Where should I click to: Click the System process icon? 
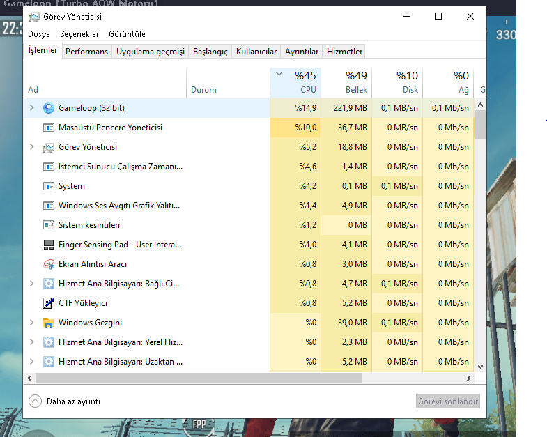pos(49,186)
